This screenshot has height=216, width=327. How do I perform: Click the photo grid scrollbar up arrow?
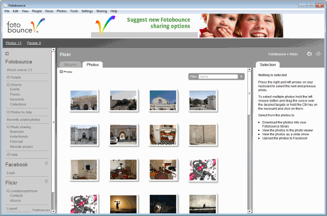249,69
